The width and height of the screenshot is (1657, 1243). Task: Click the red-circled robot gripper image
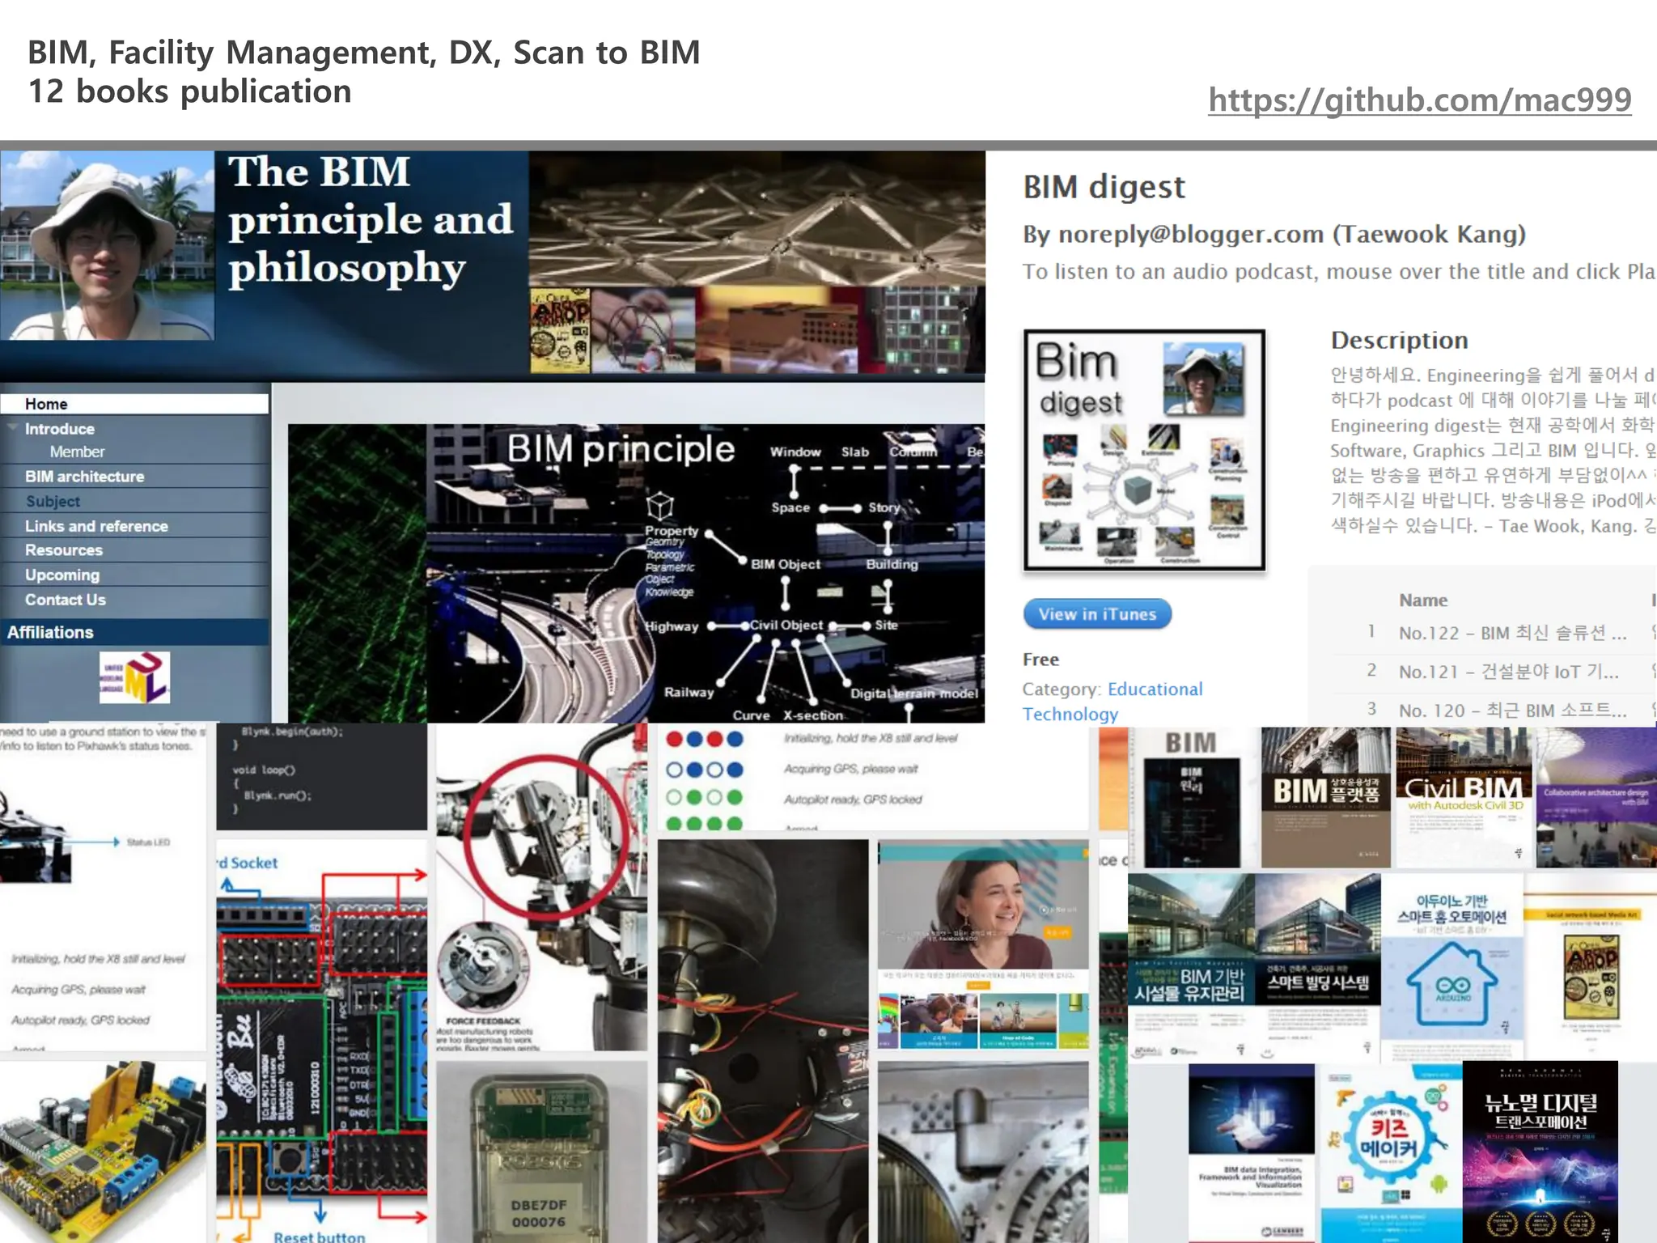pos(541,887)
